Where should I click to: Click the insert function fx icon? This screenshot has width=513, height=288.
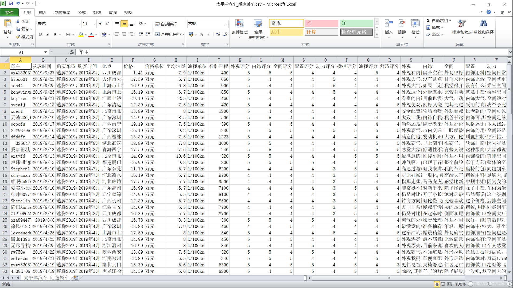tap(72, 52)
